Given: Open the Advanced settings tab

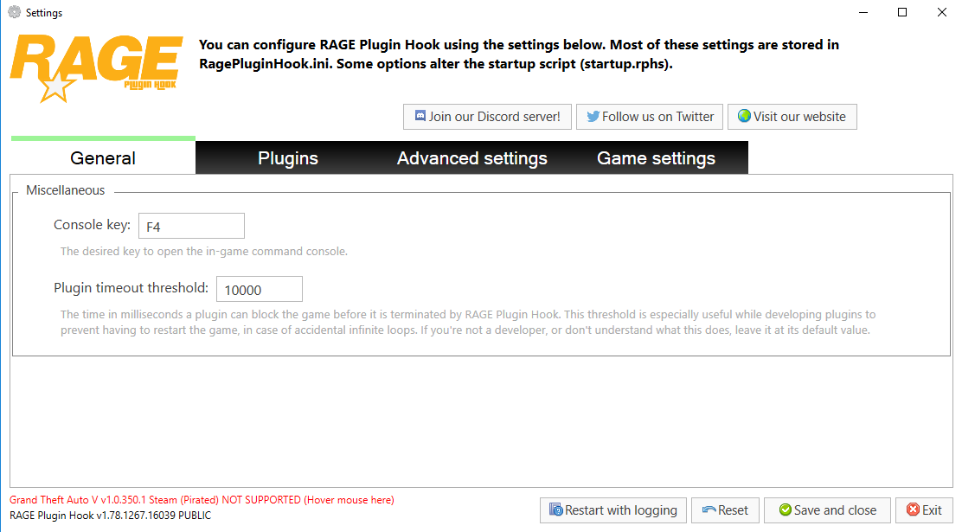Looking at the screenshot, I should pos(471,157).
